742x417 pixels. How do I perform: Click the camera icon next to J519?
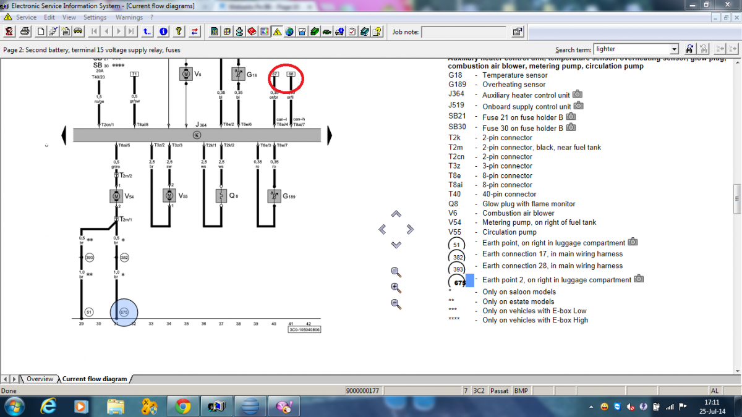click(x=578, y=106)
